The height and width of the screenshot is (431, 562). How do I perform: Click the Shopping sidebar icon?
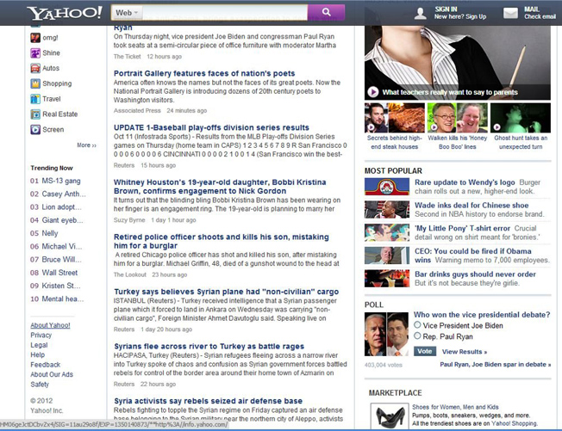pyautogui.click(x=35, y=83)
